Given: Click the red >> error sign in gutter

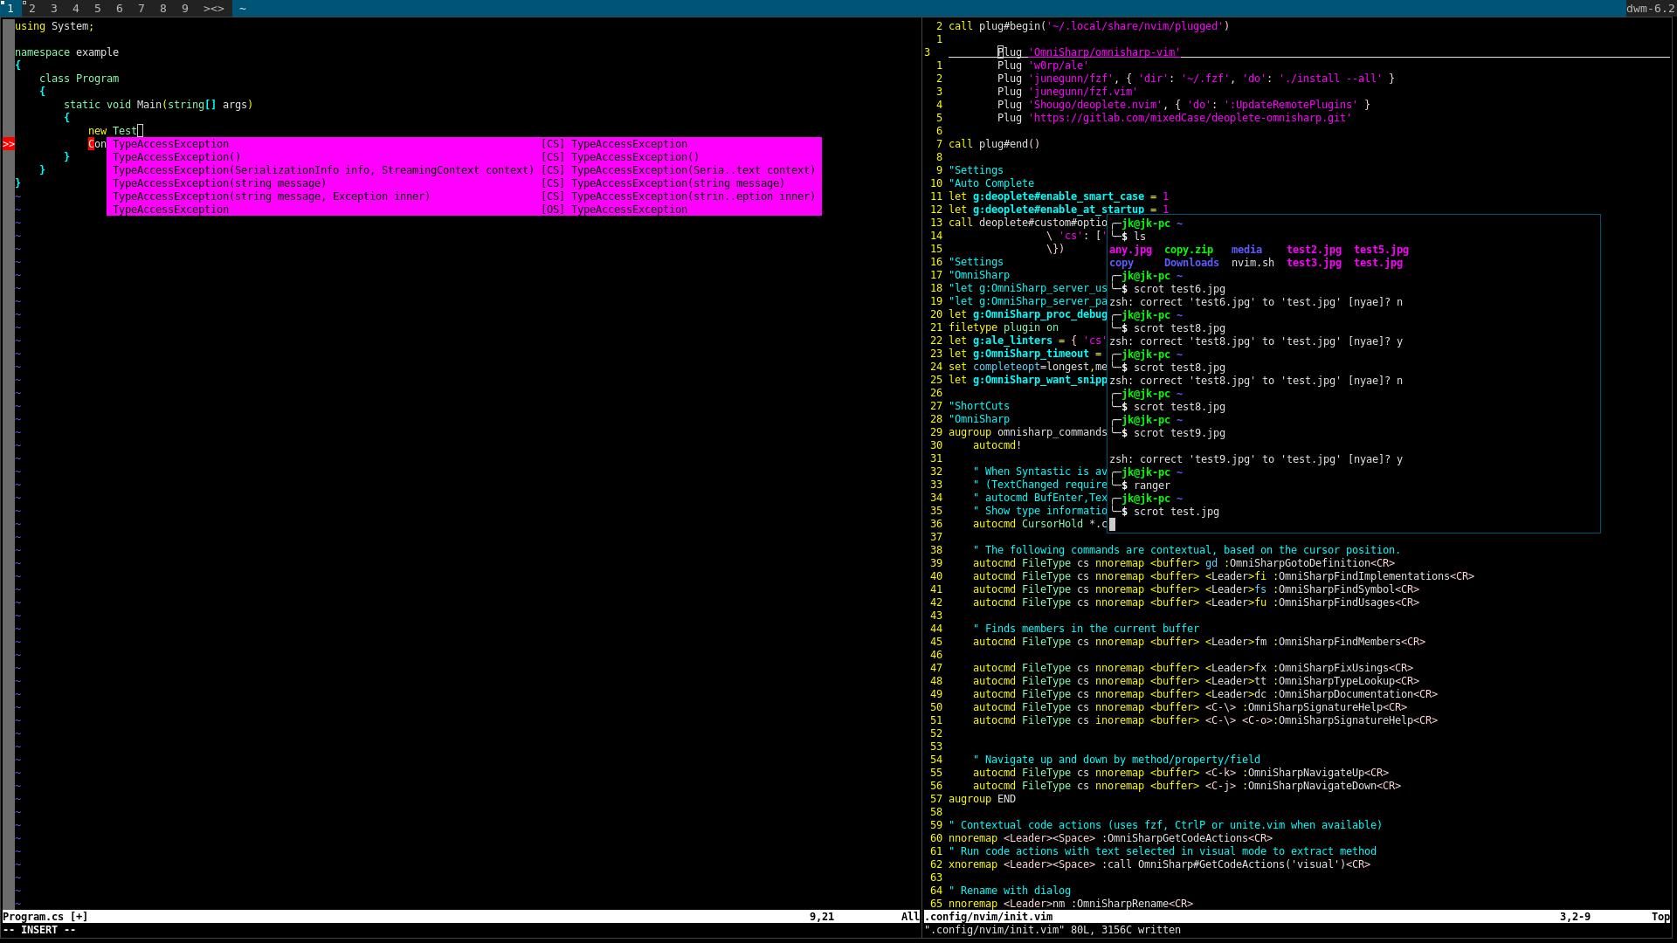Looking at the screenshot, I should tap(9, 144).
